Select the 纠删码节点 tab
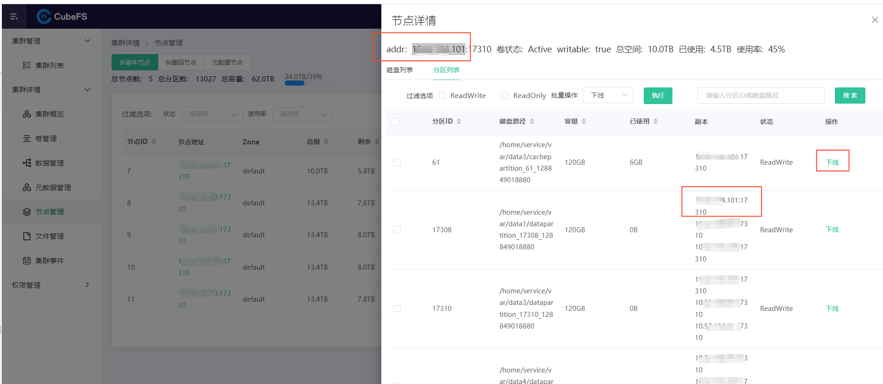This screenshot has width=883, height=384. tap(181, 62)
